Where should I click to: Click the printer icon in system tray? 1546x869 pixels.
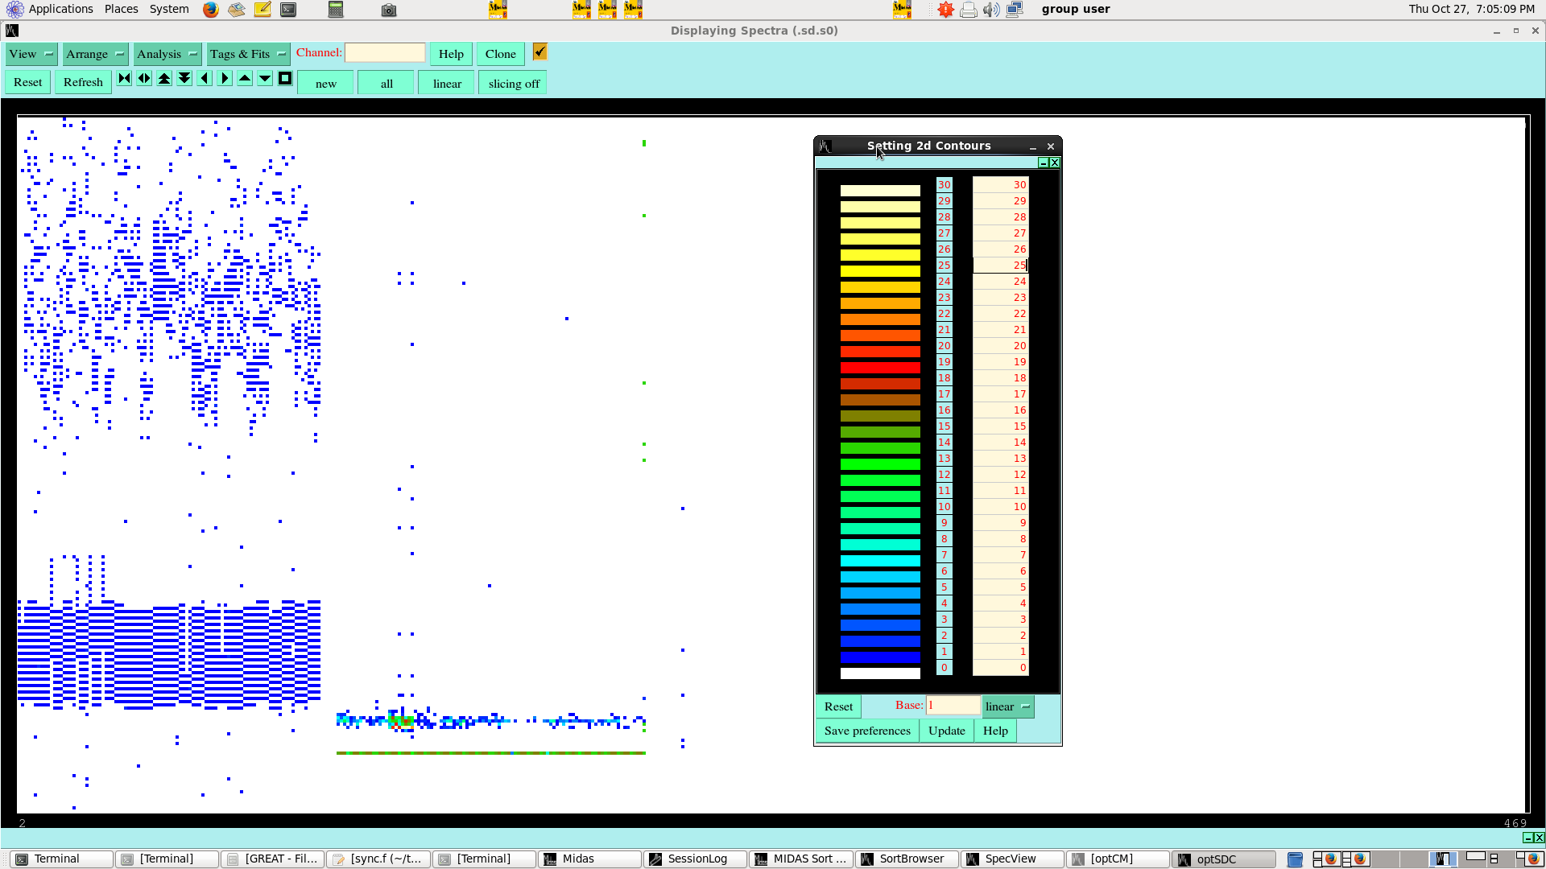click(x=969, y=10)
